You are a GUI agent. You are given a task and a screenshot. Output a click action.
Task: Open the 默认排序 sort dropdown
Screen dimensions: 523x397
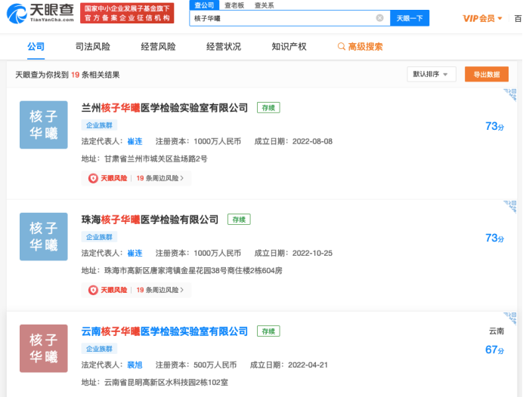point(431,74)
